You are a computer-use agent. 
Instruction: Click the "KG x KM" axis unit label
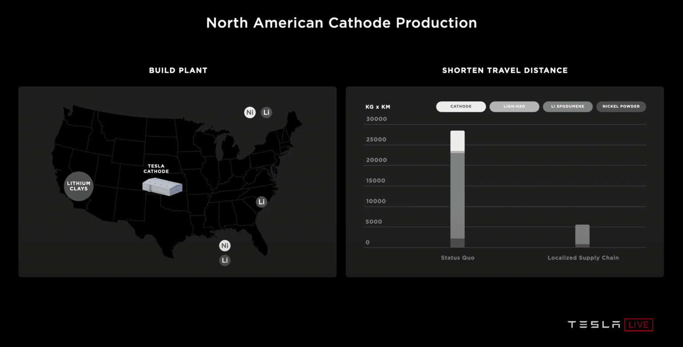point(378,107)
